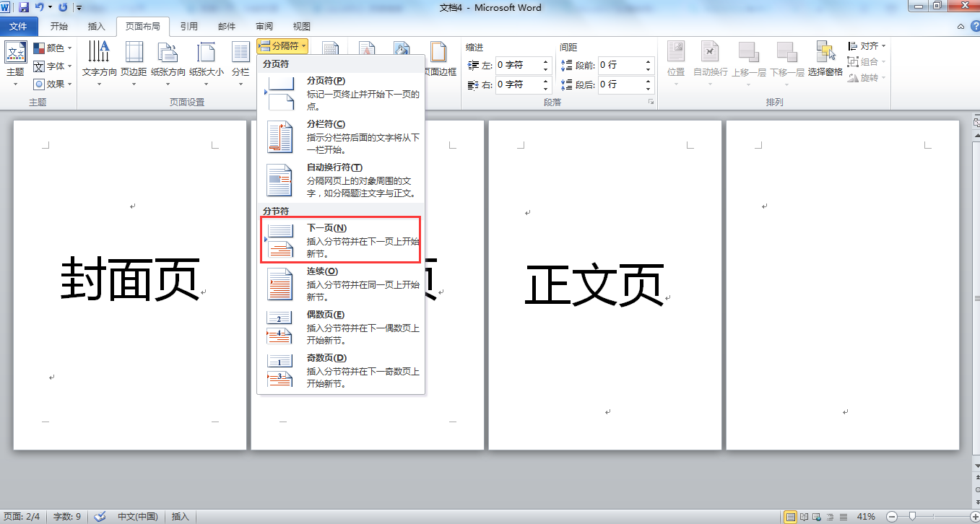Screen dimensions: 980x524
Task: Switch to the 邮件 tab
Action: pos(227,27)
